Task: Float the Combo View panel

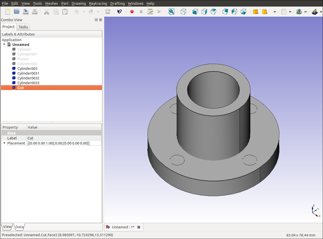Action: pyautogui.click(x=96, y=20)
